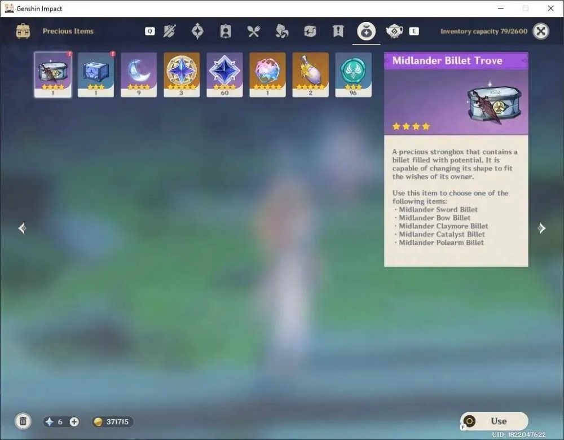
Task: Click the Midlander Polearm Billet entry
Action: tap(442, 243)
